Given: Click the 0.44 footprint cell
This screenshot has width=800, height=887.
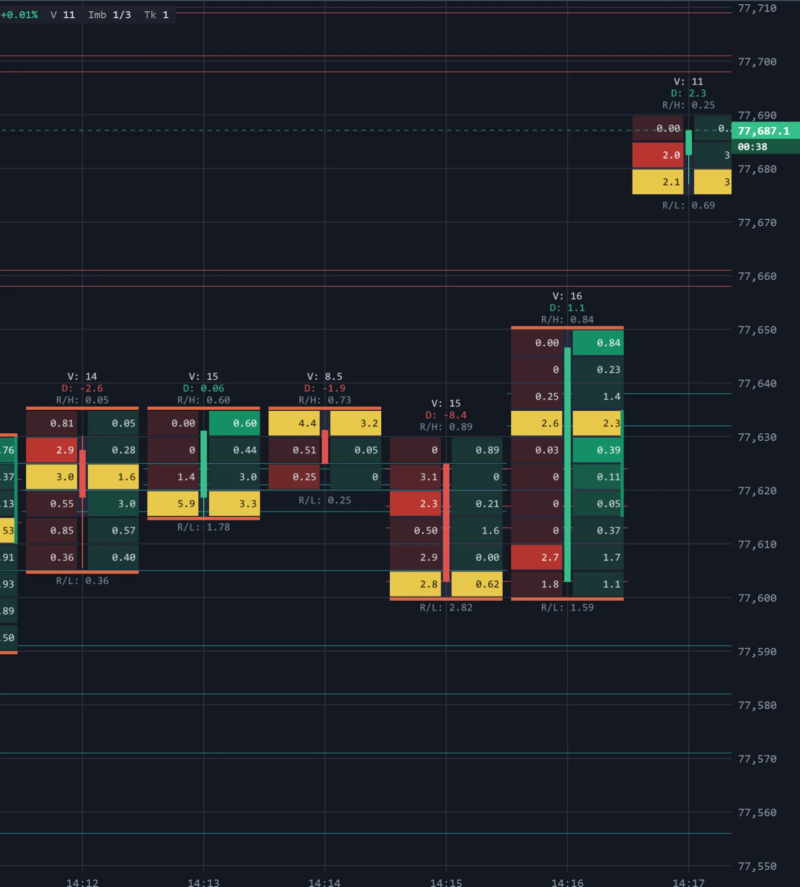Looking at the screenshot, I should coord(234,450).
